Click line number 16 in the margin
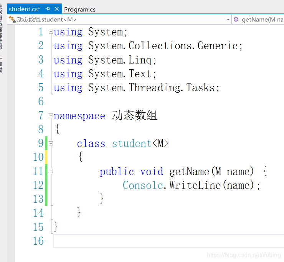Image resolution: width=284 pixels, height=262 pixels. tap(38, 241)
